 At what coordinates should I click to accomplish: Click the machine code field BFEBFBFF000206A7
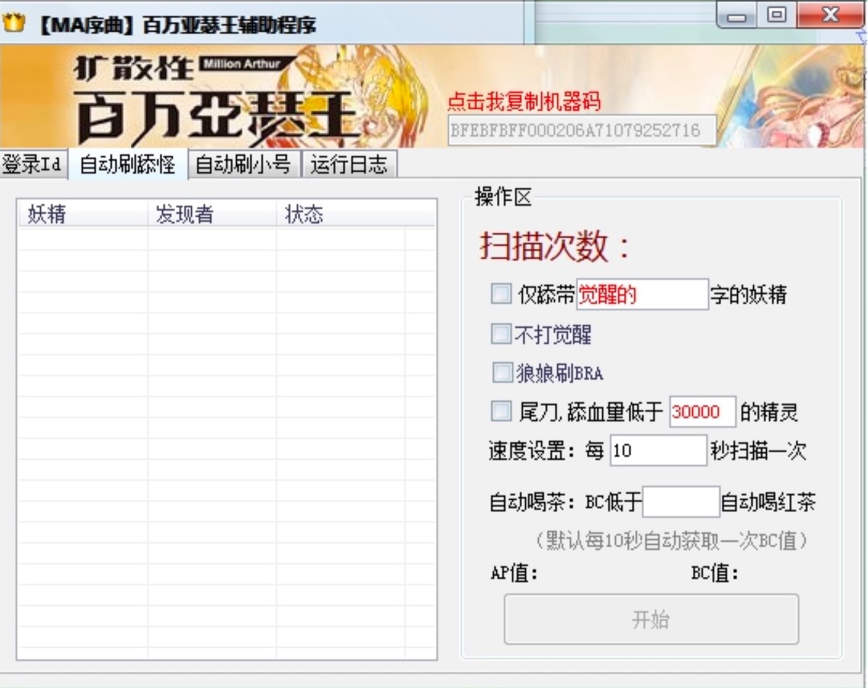[x=581, y=130]
